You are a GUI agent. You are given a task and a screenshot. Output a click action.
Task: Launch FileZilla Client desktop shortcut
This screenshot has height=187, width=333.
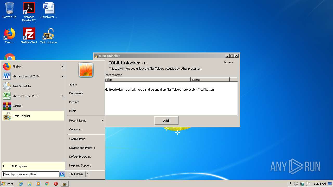tap(29, 36)
